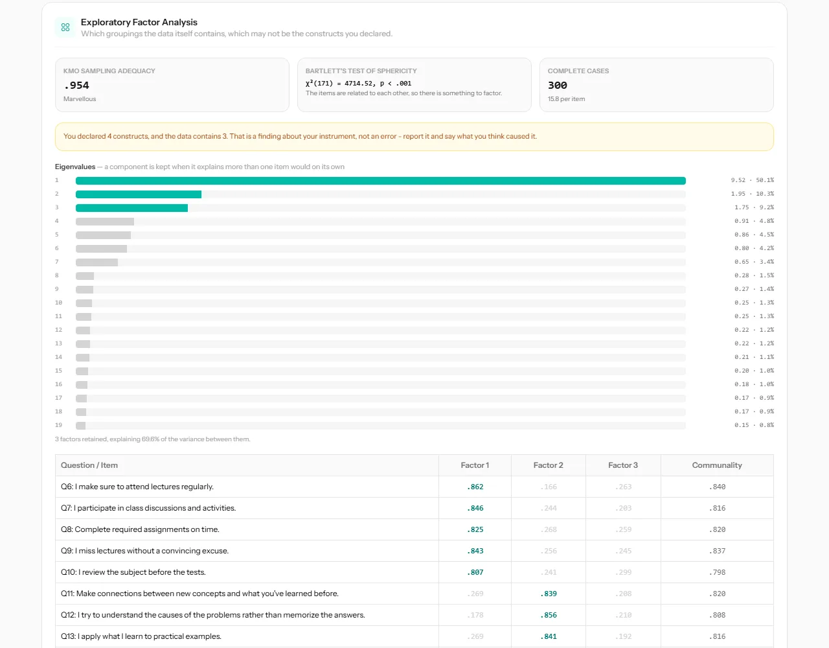Click the eigenvalue label 0.65 · 3.4%

[x=754, y=262]
